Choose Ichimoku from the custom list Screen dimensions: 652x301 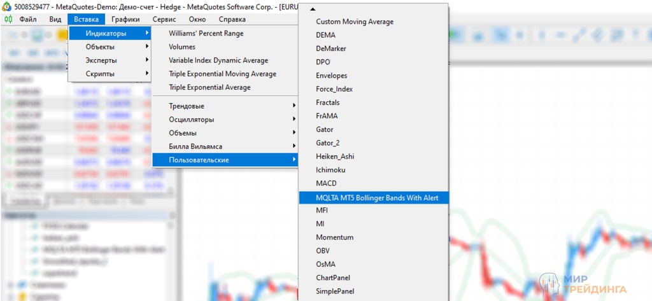click(331, 170)
